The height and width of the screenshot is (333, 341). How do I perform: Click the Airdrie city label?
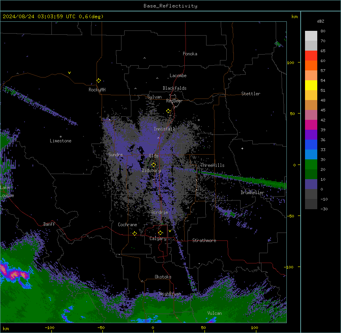point(159,212)
